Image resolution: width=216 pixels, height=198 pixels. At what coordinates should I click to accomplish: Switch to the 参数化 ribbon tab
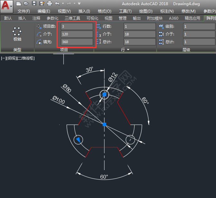[52, 18]
